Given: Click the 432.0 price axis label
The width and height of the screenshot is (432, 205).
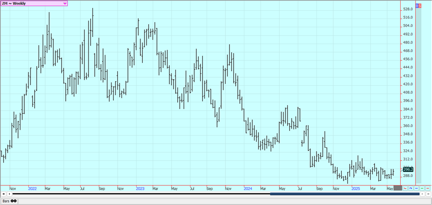Looking at the screenshot, I should pyautogui.click(x=407, y=76).
